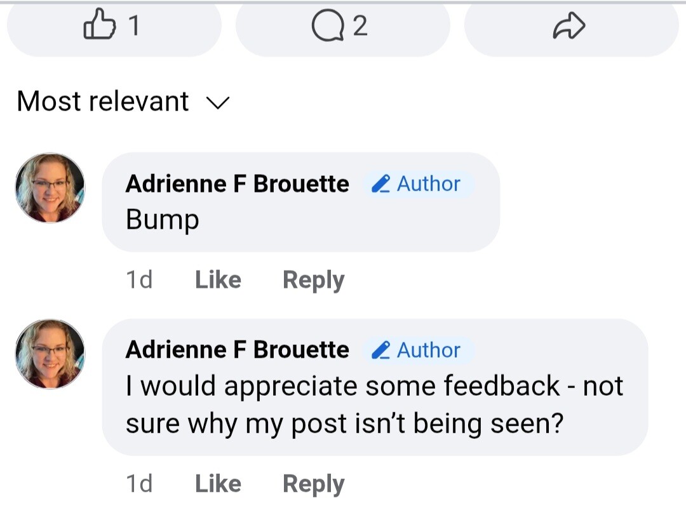Open the profile picture beside the Bump comment

[50, 188]
